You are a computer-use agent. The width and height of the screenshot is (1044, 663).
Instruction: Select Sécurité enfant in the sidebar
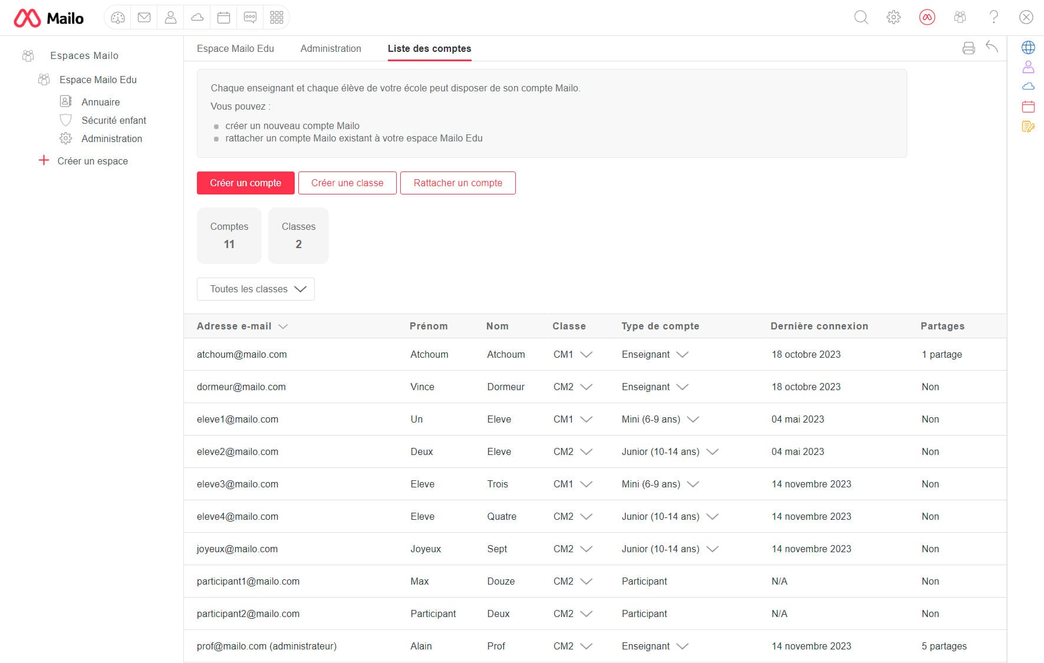tap(113, 120)
